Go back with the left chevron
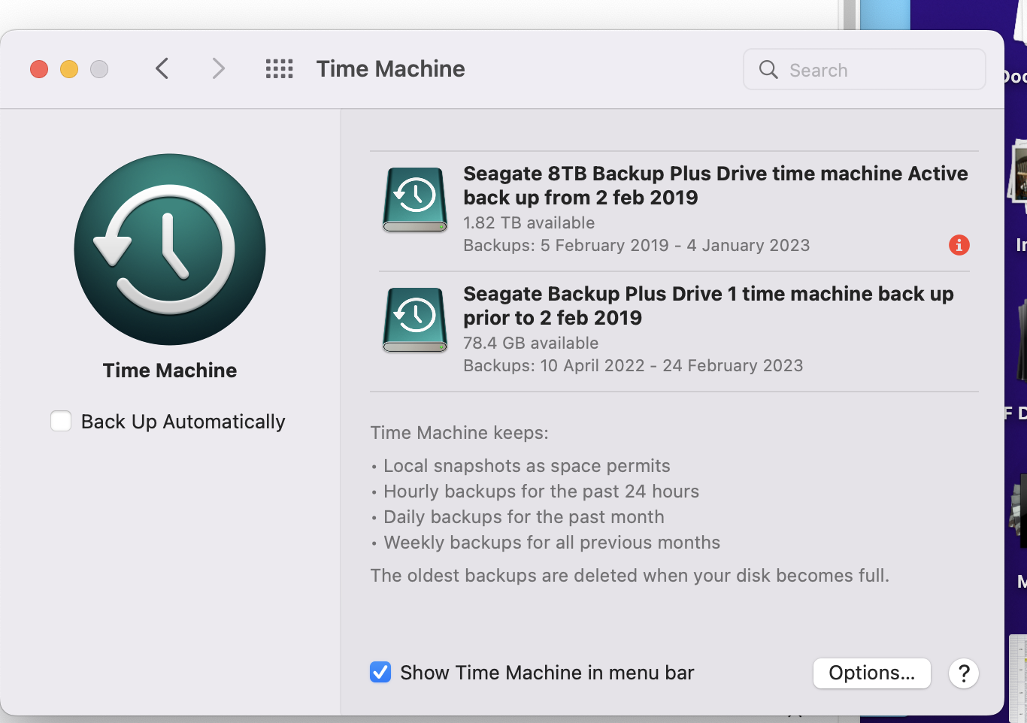The height and width of the screenshot is (723, 1027). click(x=162, y=69)
